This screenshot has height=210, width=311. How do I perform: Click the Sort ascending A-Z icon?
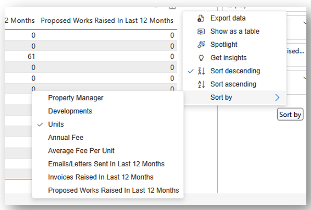point(201,84)
